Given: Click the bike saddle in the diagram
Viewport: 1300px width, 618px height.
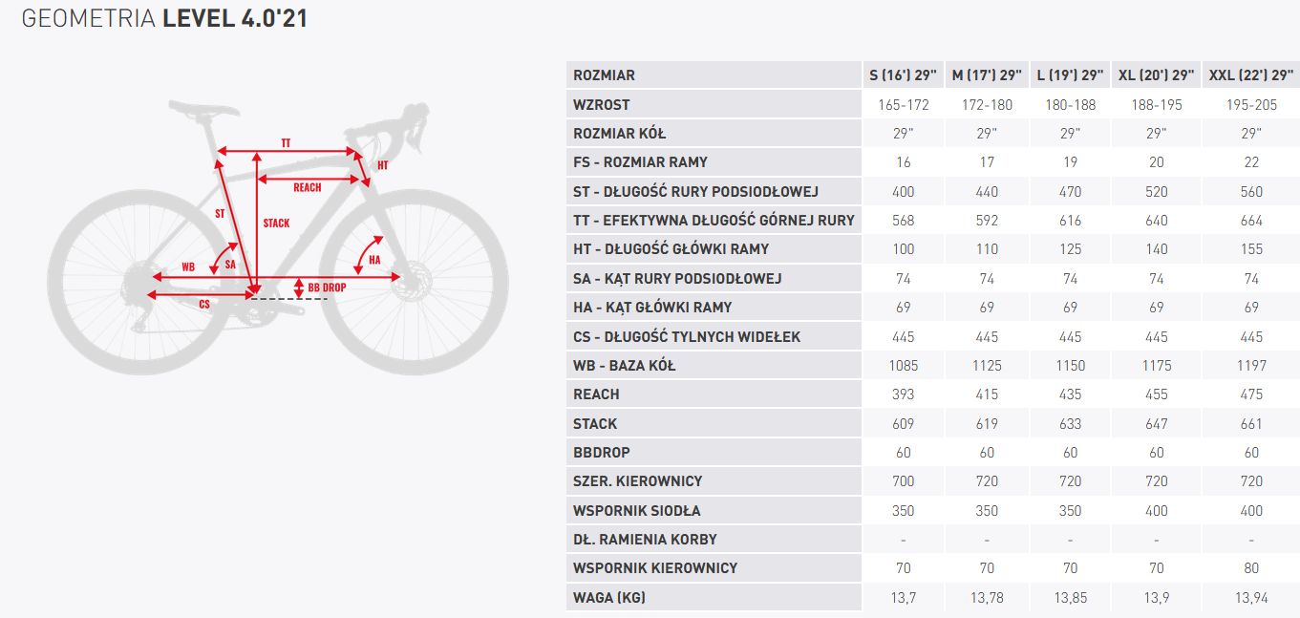Looking at the screenshot, I should click(x=202, y=106).
